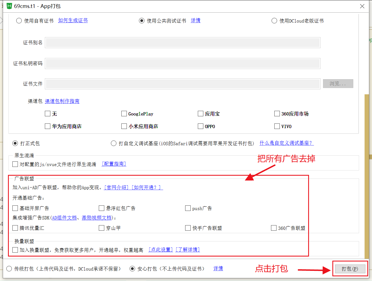372x281 pixels.
Task: Check the 华为应用商店 channel checkbox
Action: point(48,126)
